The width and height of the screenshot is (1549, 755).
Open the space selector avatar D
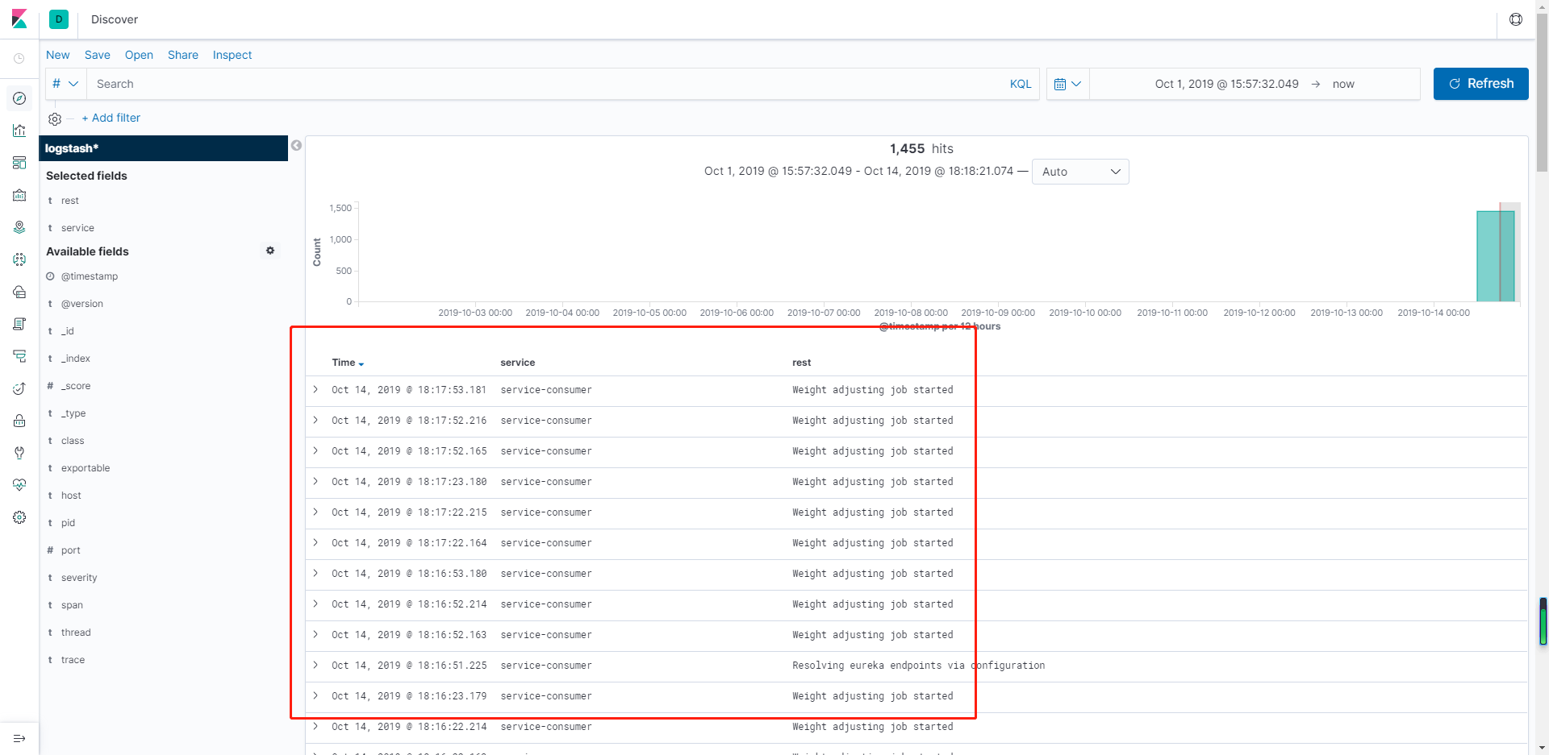[x=59, y=19]
